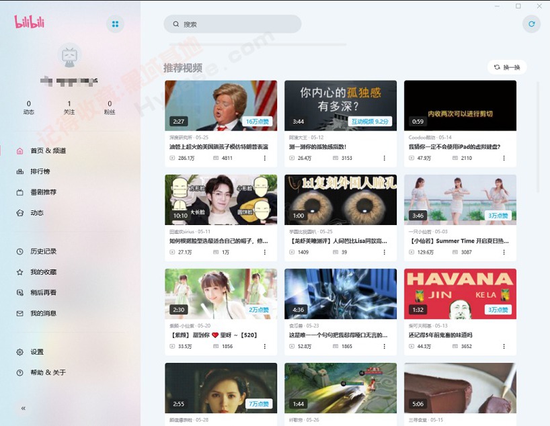The image size is (550, 426).
Task: Click the 互动视频 9.2分 badge
Action: 370,122
